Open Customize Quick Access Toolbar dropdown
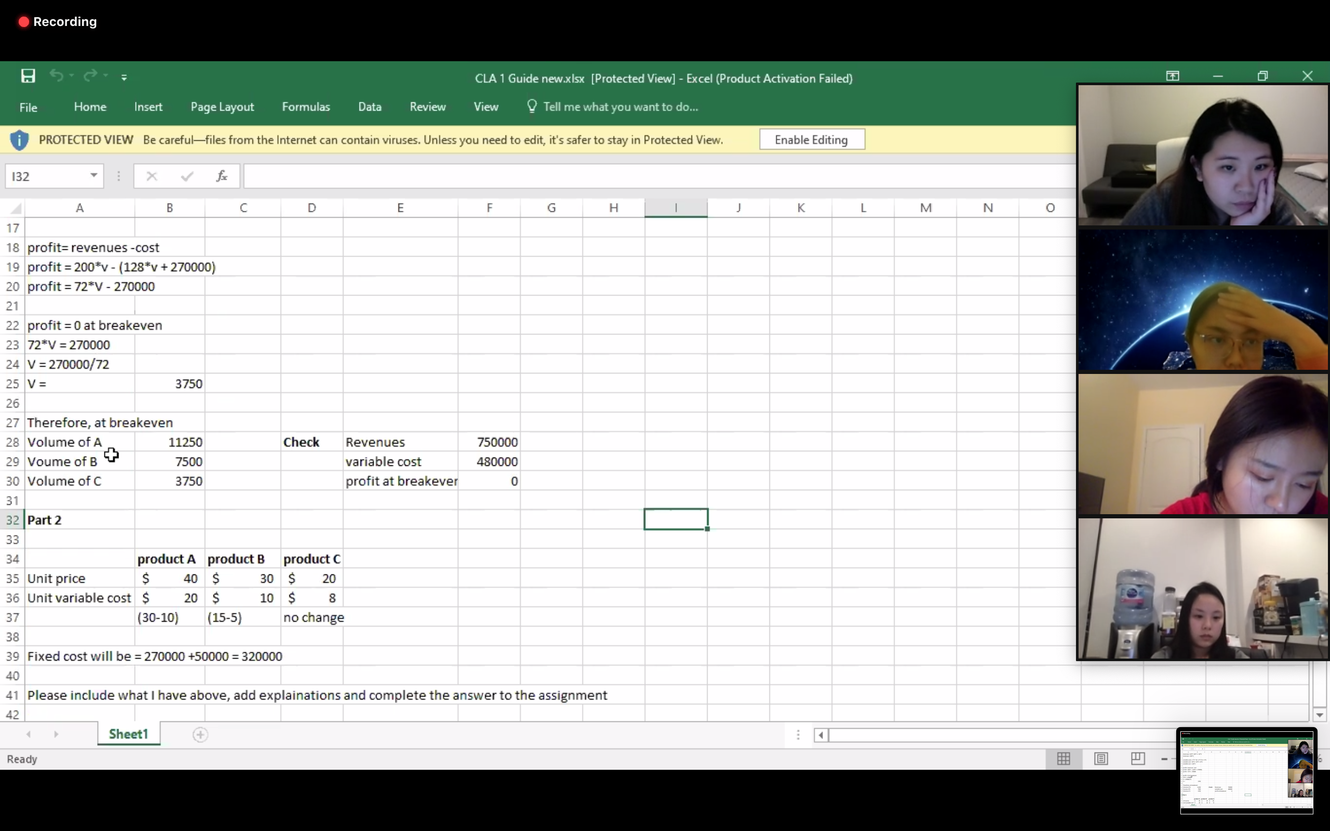 124,77
